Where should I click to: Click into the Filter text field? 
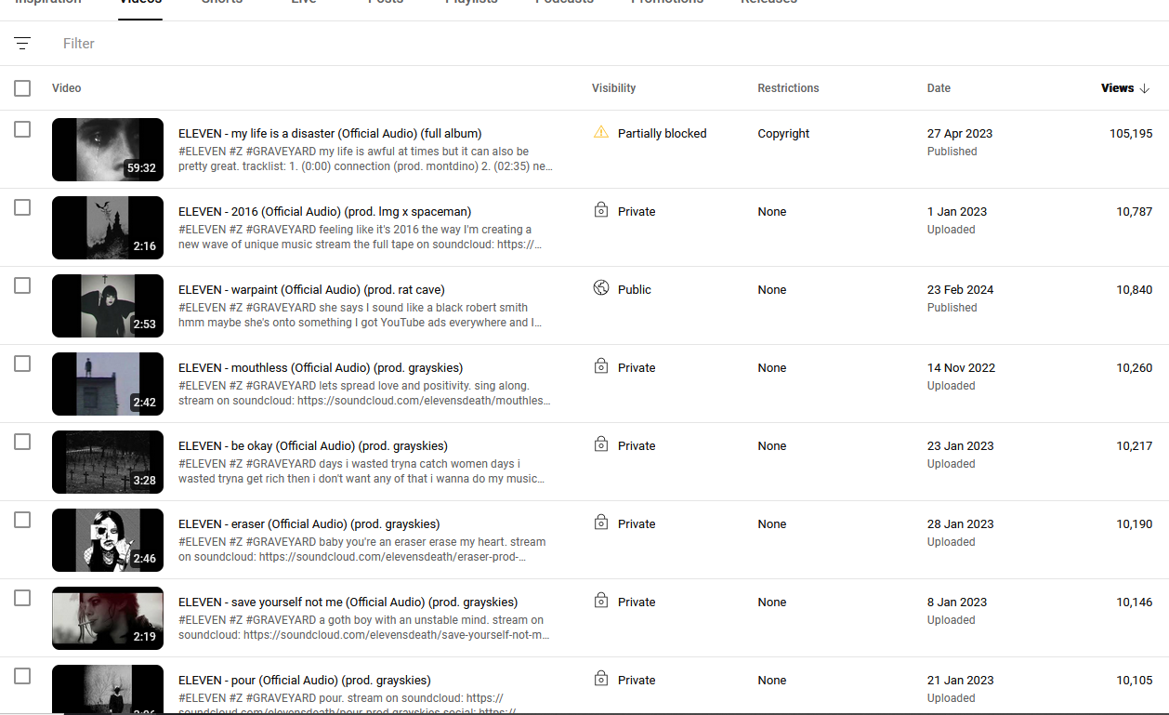coord(279,44)
